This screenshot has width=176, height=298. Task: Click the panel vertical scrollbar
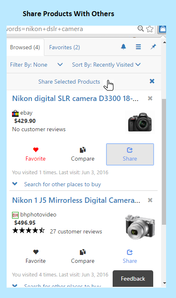(x=164, y=161)
